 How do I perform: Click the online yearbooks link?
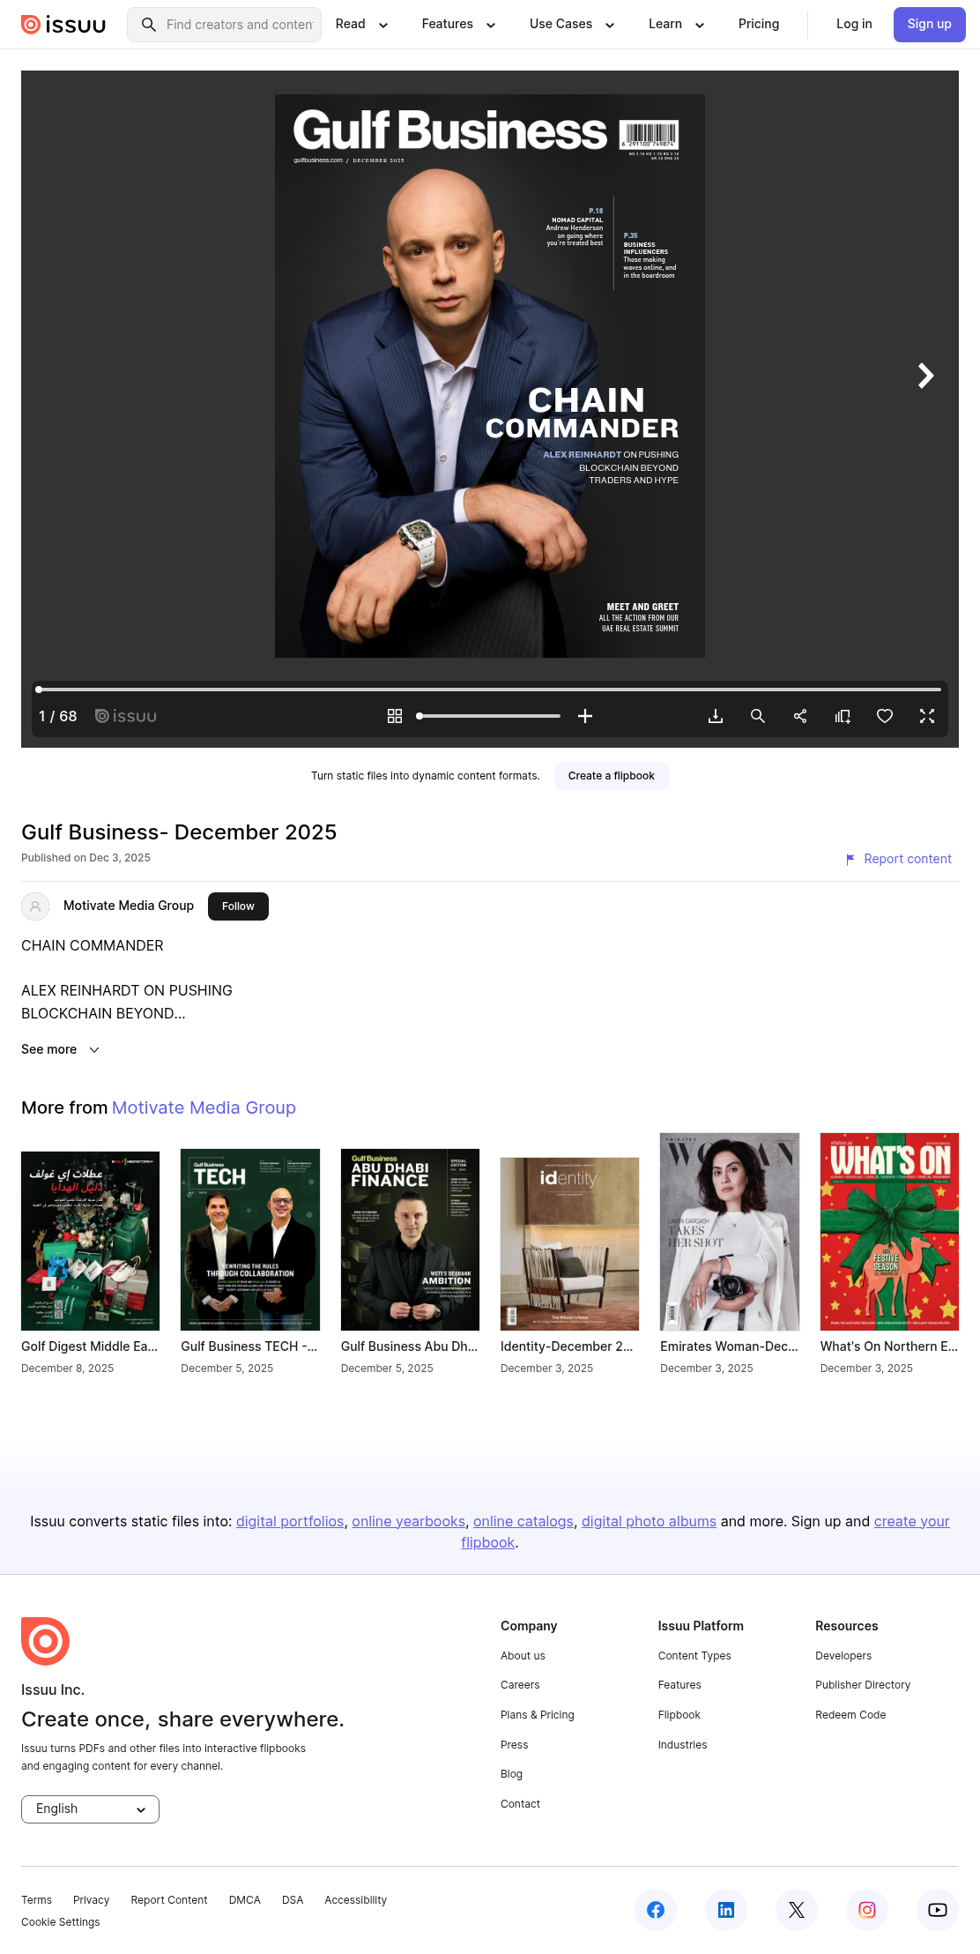(x=409, y=1521)
